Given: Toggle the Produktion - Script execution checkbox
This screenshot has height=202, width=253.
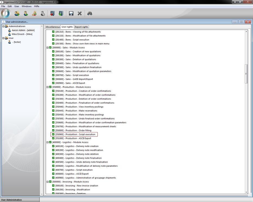Looking at the screenshot, I should [53, 134].
